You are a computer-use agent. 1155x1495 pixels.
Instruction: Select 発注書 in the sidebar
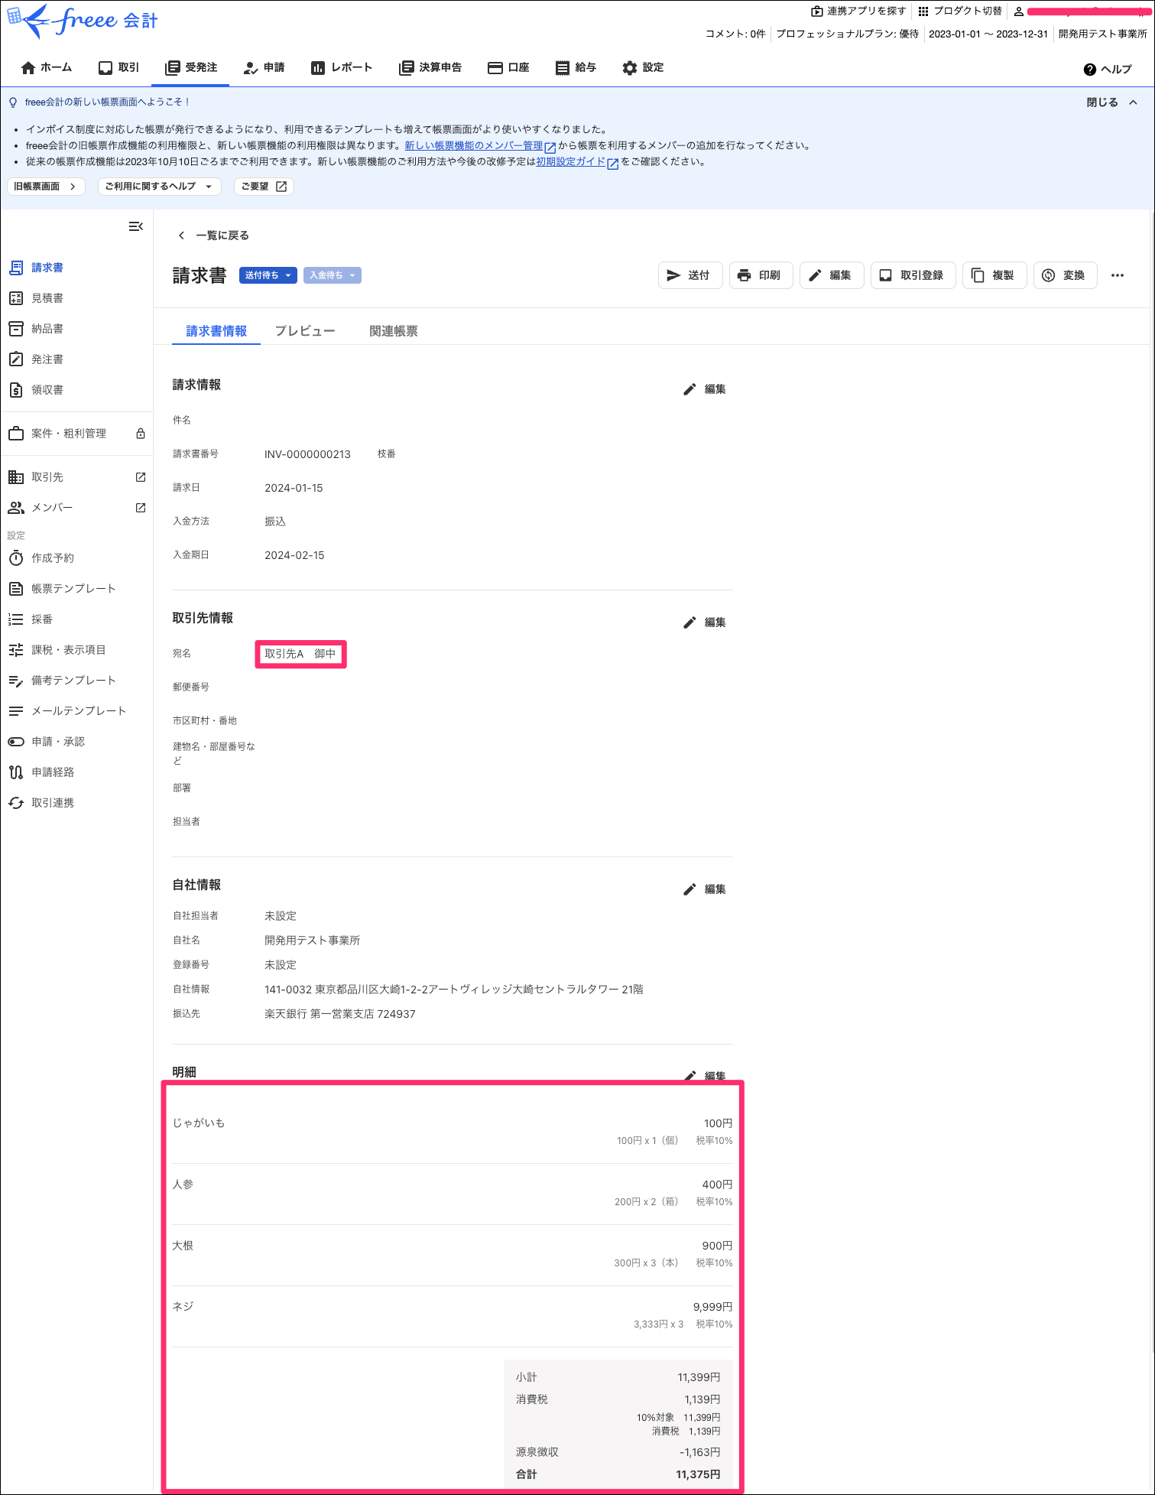(47, 359)
